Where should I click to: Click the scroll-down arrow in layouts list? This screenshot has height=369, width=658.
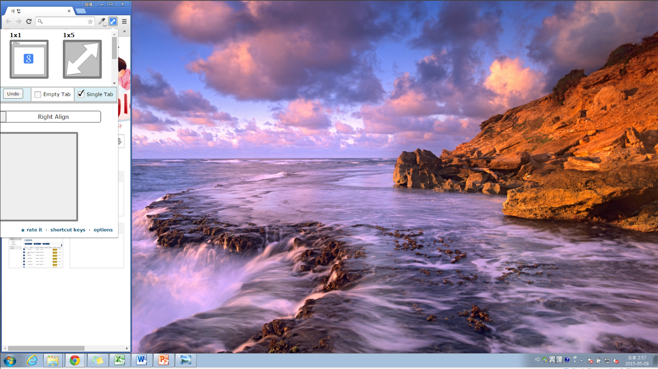point(114,83)
